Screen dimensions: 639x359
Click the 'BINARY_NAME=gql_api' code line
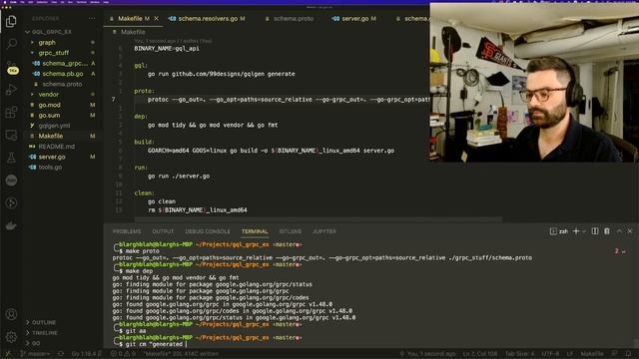click(x=167, y=49)
